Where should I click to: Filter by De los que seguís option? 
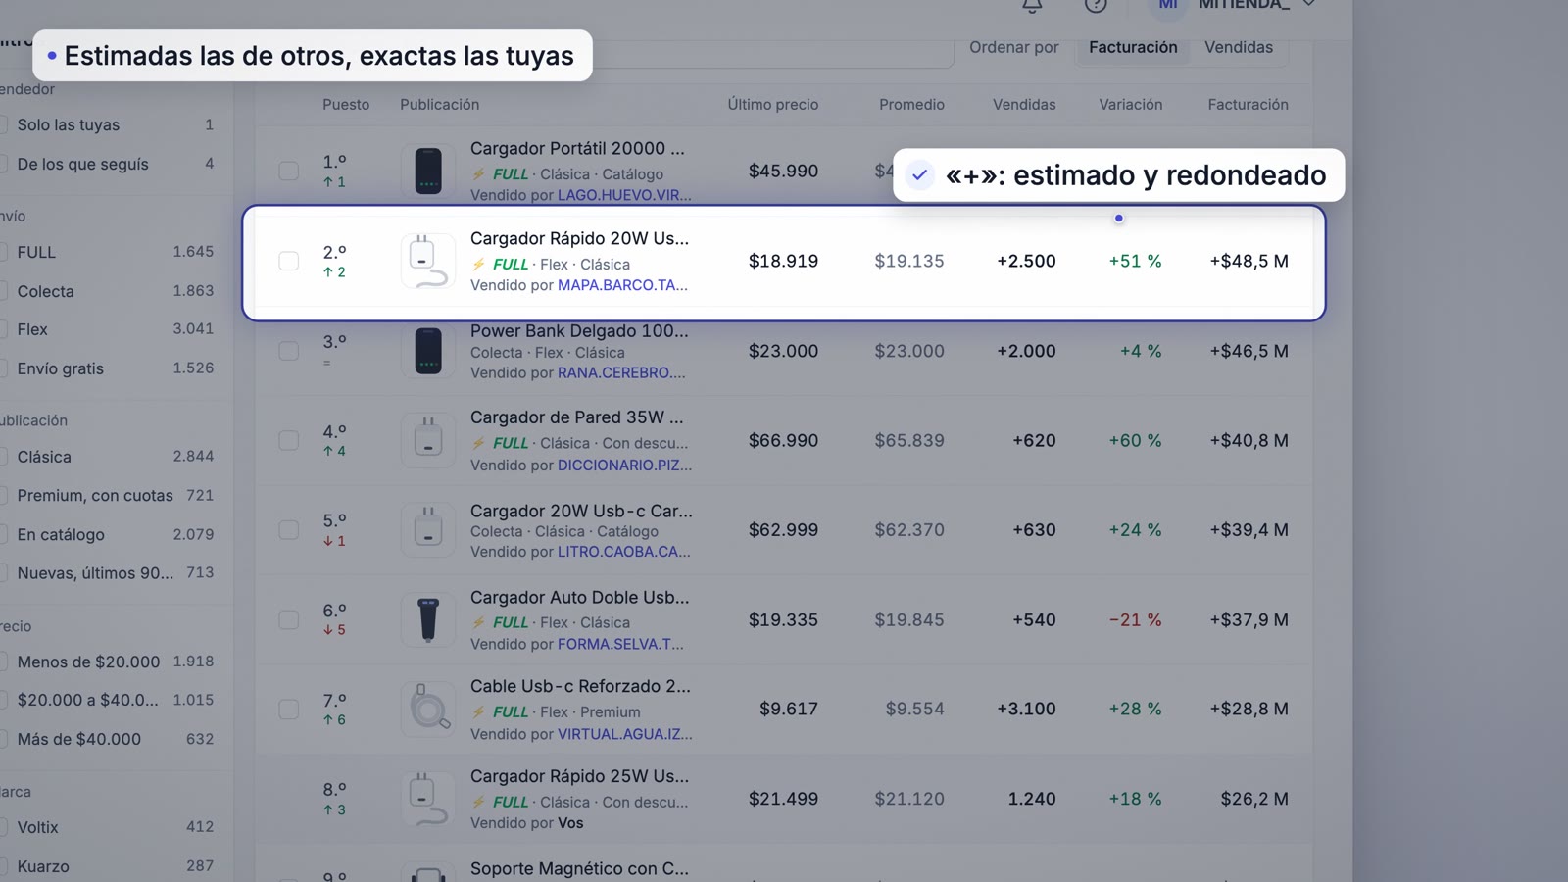[108, 164]
